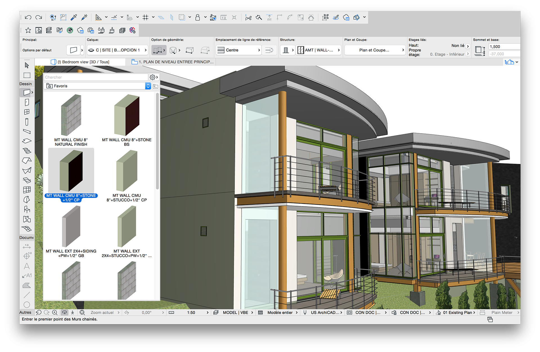The width and height of the screenshot is (540, 352).
Task: Select the Text tool in toolbox
Action: pos(27,266)
